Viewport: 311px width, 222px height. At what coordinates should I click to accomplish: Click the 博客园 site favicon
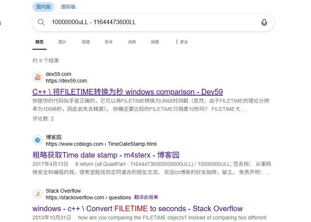tap(38, 140)
